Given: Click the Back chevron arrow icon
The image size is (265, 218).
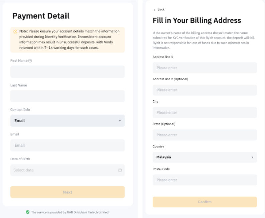Looking at the screenshot, I should pos(154,10).
